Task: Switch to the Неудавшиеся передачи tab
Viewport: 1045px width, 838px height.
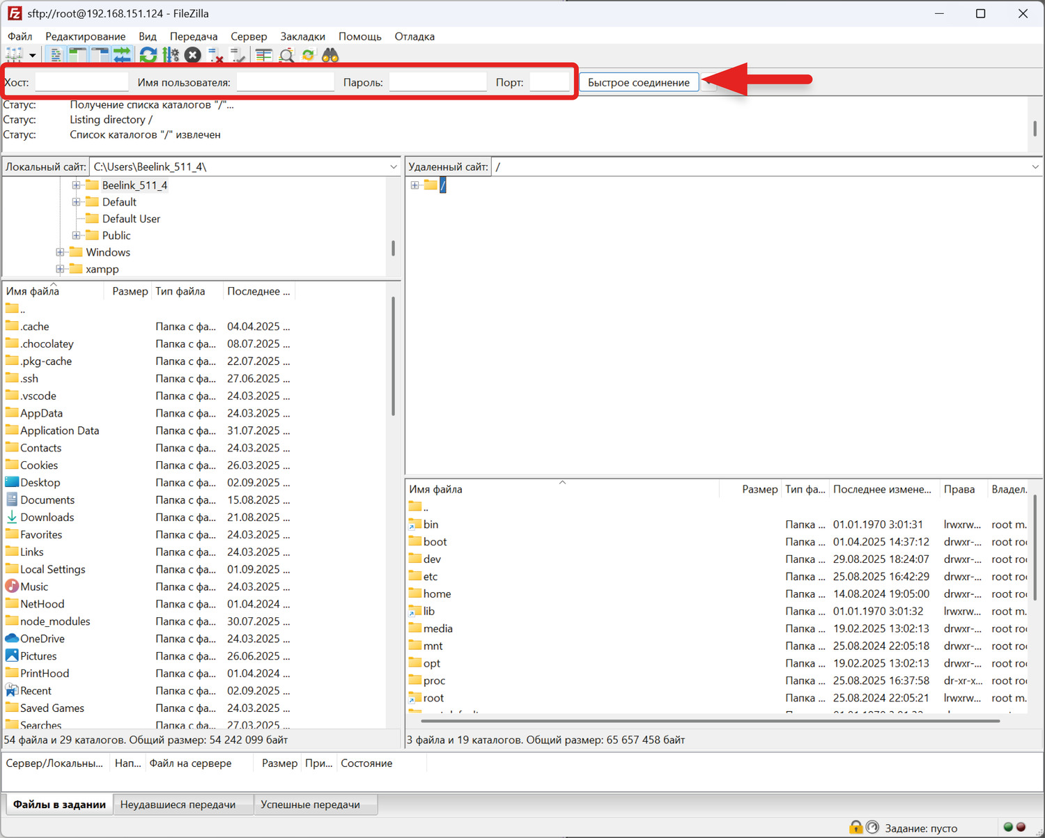Action: coord(178,805)
